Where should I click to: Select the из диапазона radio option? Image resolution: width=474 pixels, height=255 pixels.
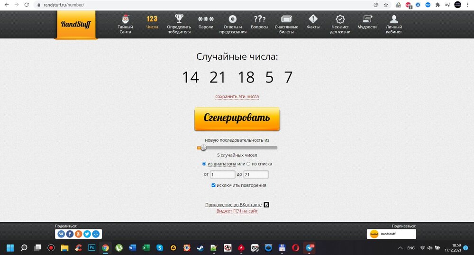pos(204,164)
